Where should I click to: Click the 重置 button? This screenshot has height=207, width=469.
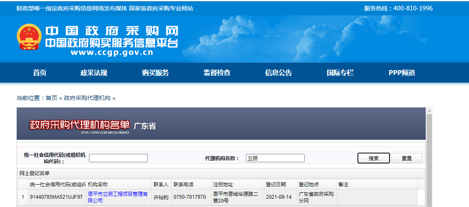407,158
